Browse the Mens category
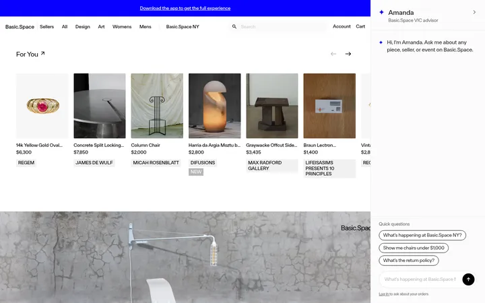The width and height of the screenshot is (485, 303). tap(145, 26)
